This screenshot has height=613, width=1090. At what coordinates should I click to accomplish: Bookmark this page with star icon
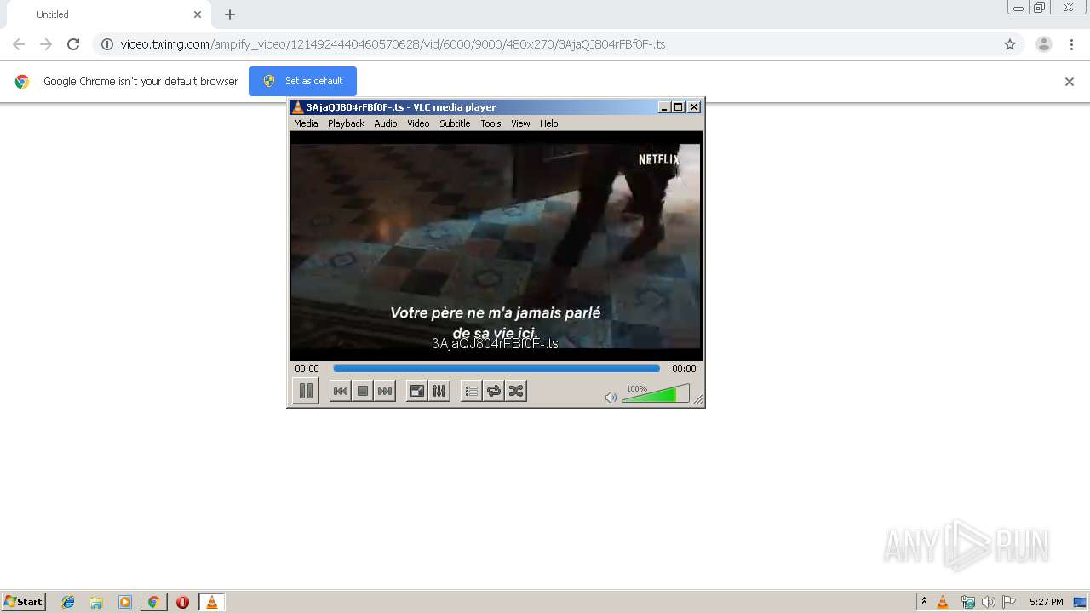pyautogui.click(x=1010, y=44)
